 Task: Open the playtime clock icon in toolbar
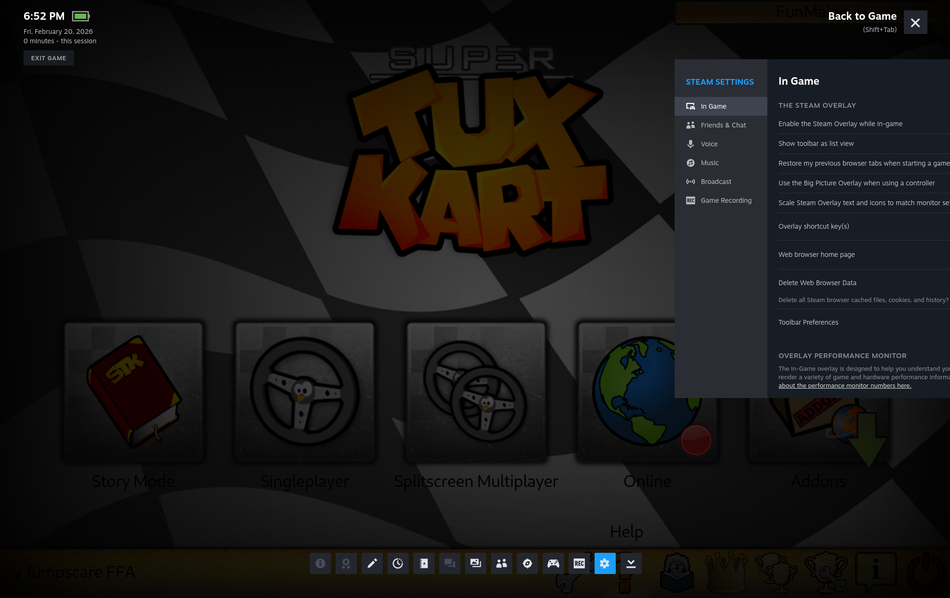(x=398, y=563)
